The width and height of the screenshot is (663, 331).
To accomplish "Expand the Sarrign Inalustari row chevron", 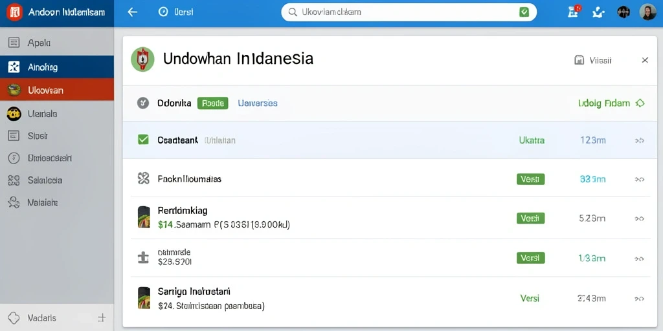I will (639, 299).
